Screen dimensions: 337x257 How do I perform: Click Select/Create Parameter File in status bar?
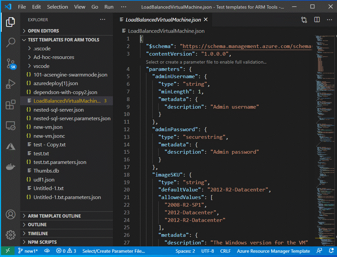[x=114, y=251]
